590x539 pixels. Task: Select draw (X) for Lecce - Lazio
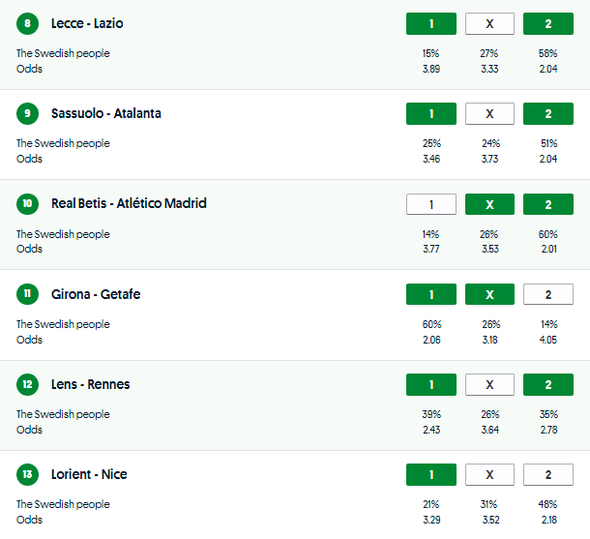tap(489, 23)
